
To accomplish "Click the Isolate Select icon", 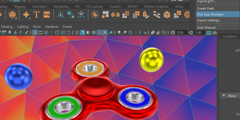I will click(x=144, y=32).
